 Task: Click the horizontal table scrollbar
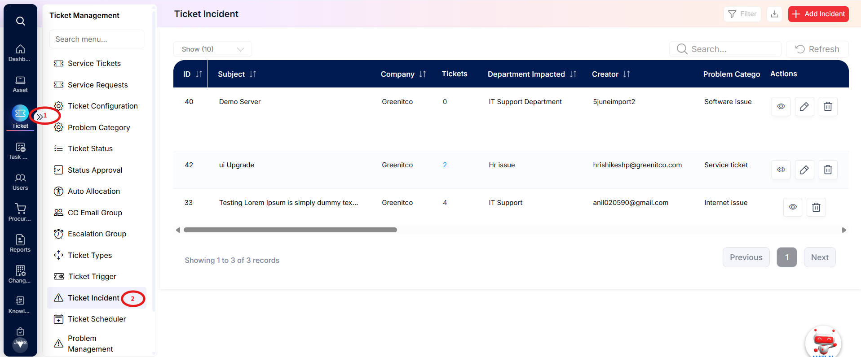tap(290, 230)
